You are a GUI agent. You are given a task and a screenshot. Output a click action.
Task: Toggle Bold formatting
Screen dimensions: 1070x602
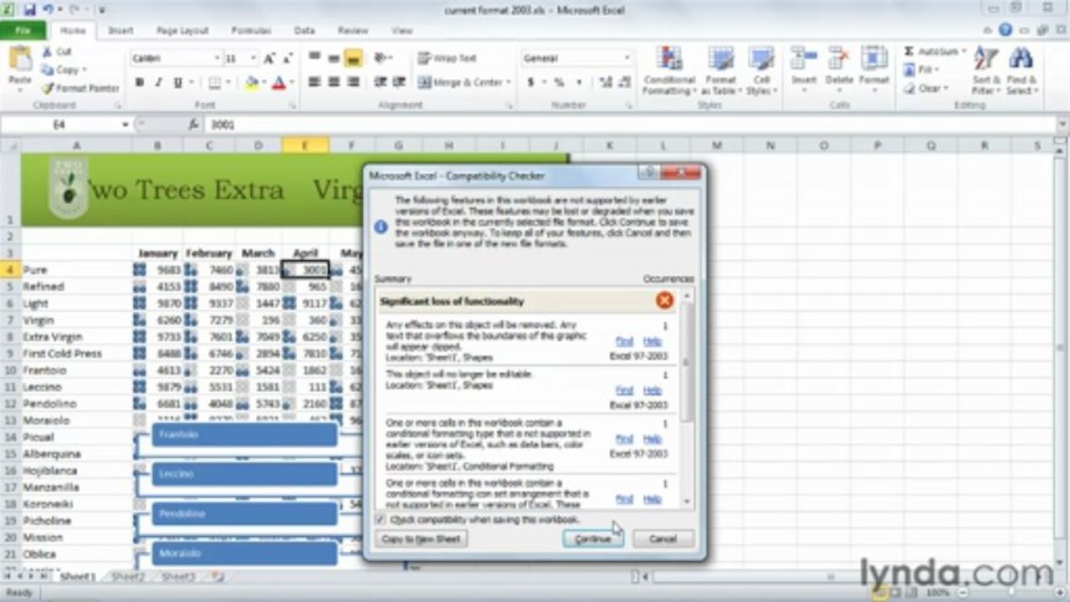tap(140, 83)
